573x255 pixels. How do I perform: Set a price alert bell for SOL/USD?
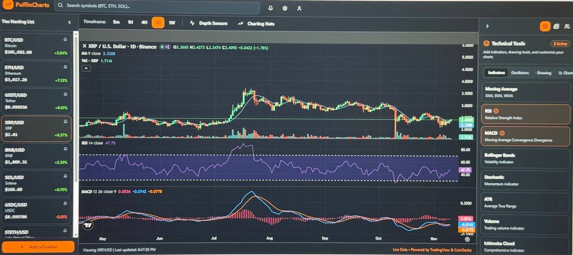pyautogui.click(x=65, y=177)
